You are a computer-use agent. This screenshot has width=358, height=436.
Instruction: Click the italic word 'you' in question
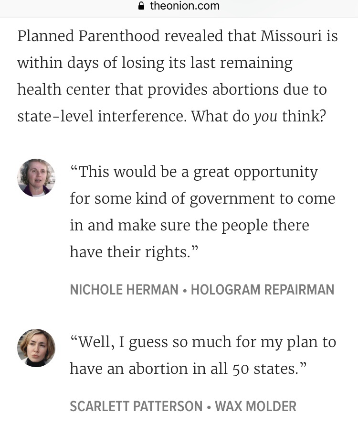click(x=265, y=117)
